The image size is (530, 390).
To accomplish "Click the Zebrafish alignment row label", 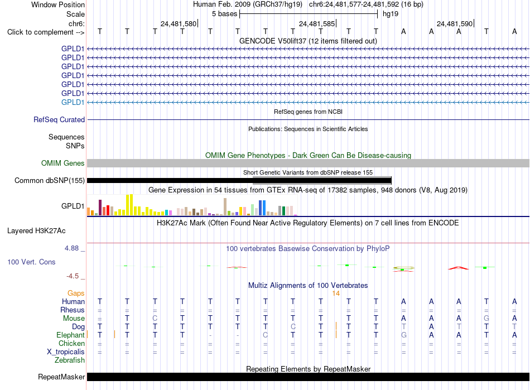I will tap(70, 360).
